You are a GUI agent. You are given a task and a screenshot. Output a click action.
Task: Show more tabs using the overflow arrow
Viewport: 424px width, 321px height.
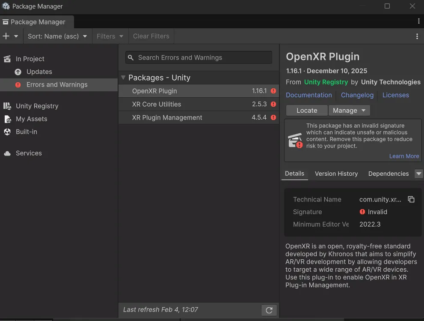[419, 174]
